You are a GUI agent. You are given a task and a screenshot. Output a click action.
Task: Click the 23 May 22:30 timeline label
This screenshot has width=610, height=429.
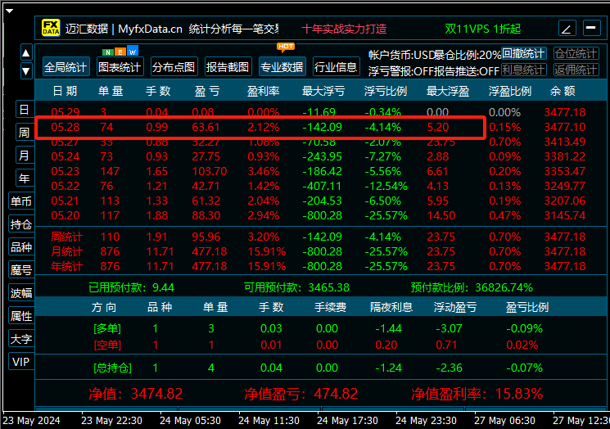111,421
